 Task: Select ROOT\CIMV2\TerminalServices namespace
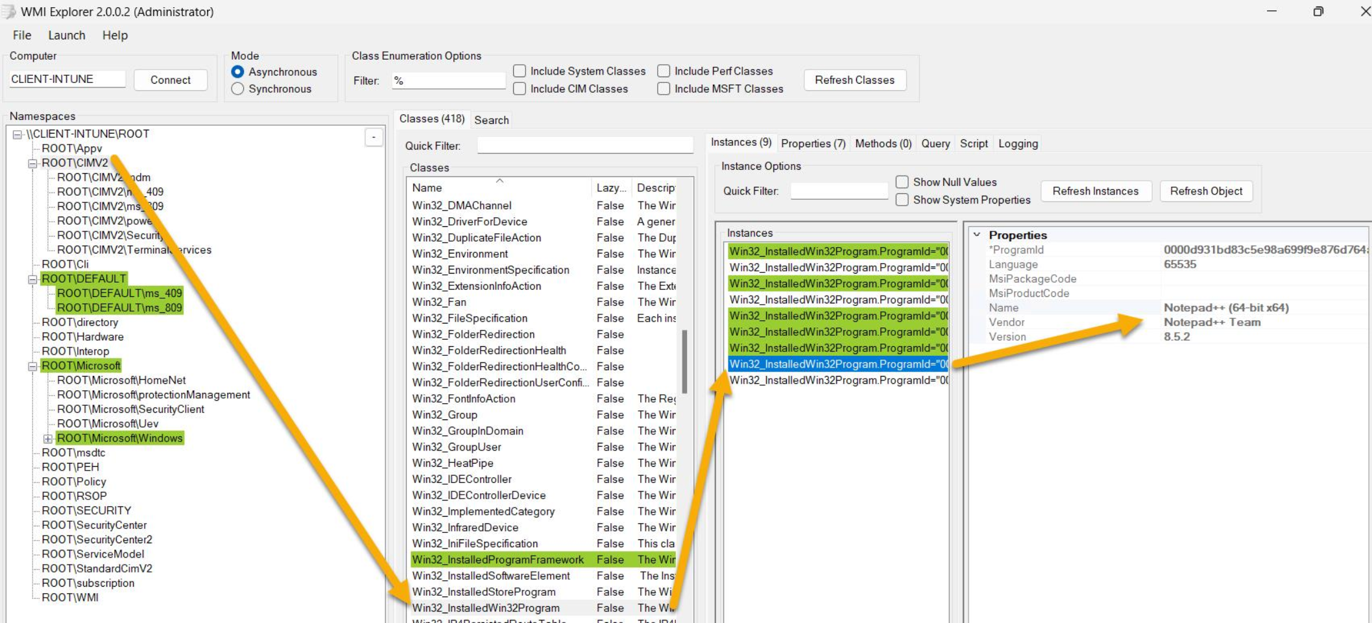[134, 250]
